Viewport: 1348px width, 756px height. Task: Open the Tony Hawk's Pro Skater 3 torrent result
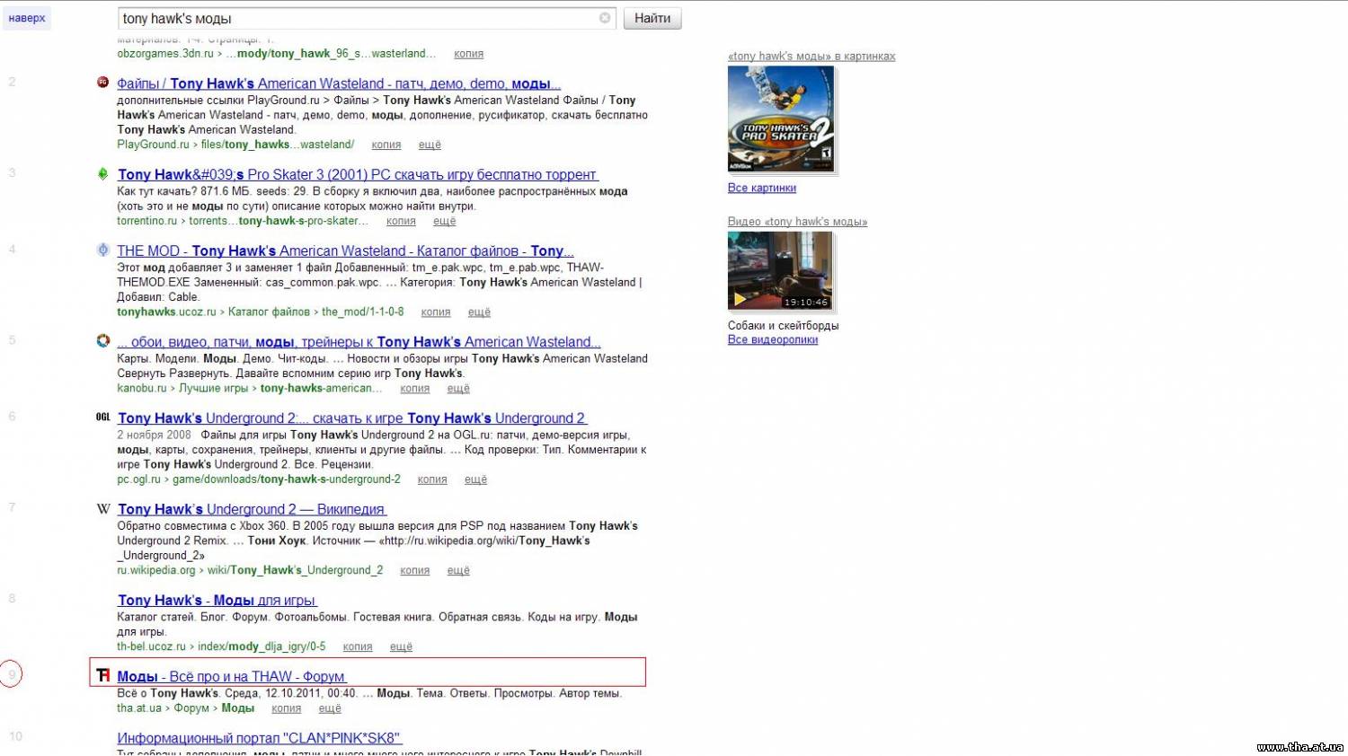(x=358, y=175)
